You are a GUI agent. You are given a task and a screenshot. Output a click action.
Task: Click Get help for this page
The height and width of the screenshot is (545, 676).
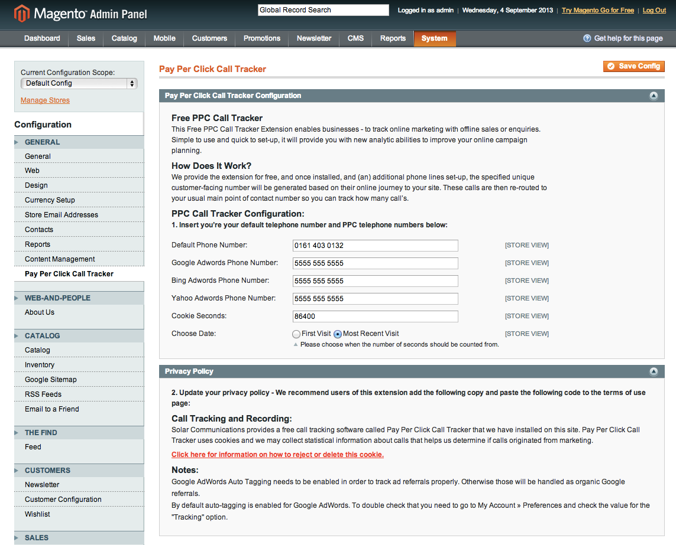click(628, 38)
